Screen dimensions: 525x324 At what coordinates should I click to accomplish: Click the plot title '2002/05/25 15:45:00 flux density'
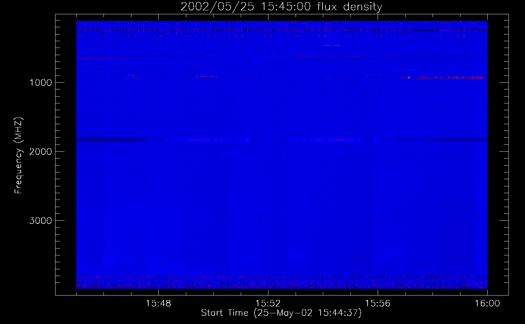281,7
